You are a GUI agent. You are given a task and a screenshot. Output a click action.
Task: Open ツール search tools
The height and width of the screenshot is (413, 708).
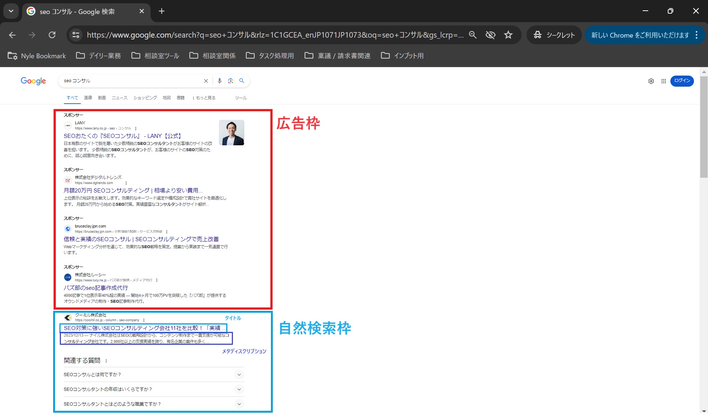pyautogui.click(x=241, y=98)
